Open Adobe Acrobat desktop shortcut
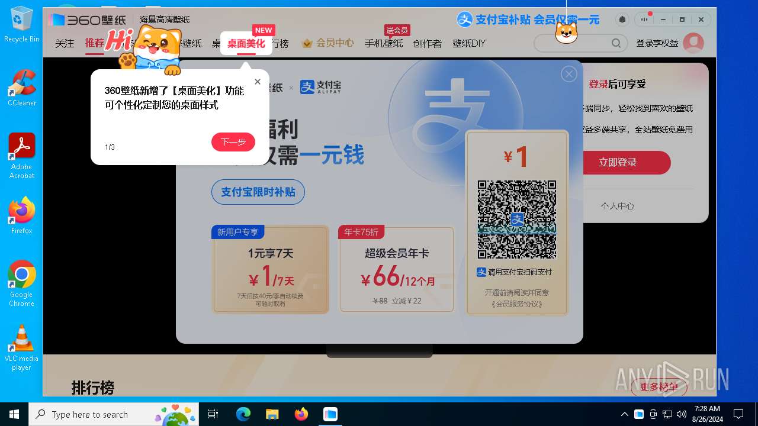758x426 pixels. 22,156
